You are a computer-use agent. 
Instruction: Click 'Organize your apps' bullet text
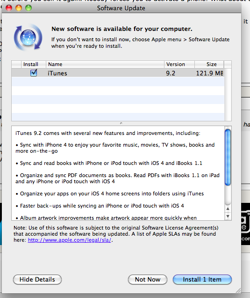(x=109, y=194)
